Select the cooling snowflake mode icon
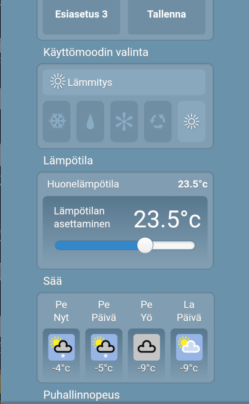Image resolution: width=249 pixels, height=404 pixels. pyautogui.click(x=57, y=121)
